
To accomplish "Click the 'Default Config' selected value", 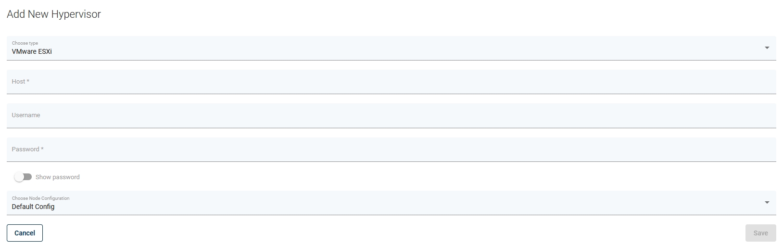I will [33, 207].
